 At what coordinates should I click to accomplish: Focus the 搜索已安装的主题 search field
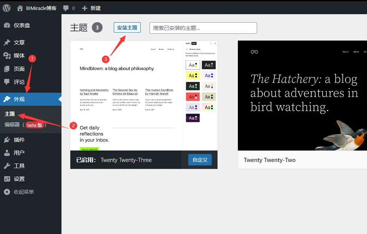(203, 28)
